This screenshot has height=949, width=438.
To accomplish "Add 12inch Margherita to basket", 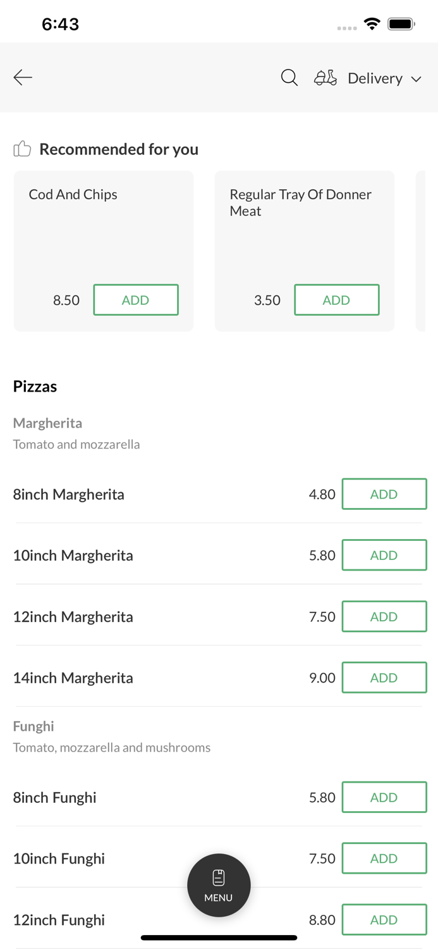I will (x=384, y=617).
